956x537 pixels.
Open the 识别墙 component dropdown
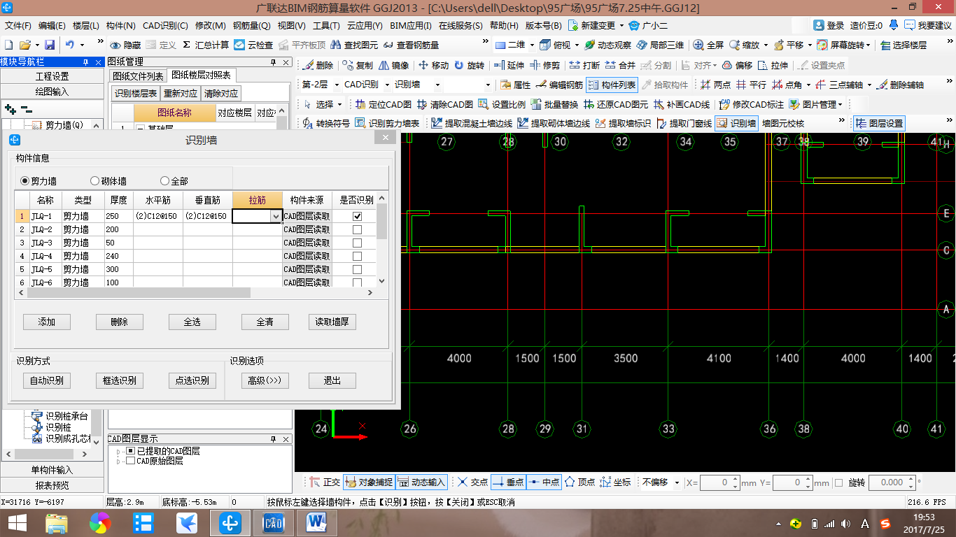coord(437,85)
